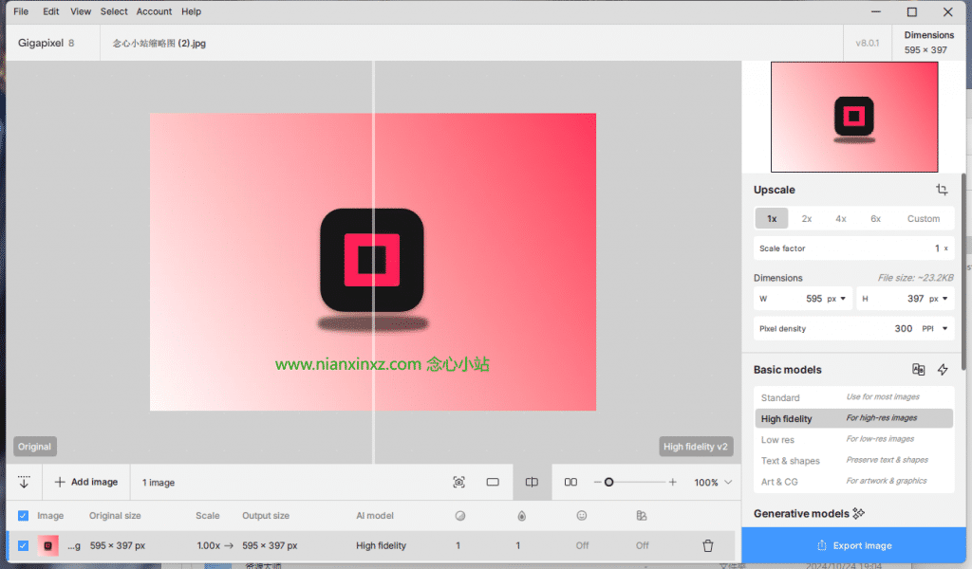Open the Help menu
Viewport: 972px width, 569px height.
click(x=191, y=11)
